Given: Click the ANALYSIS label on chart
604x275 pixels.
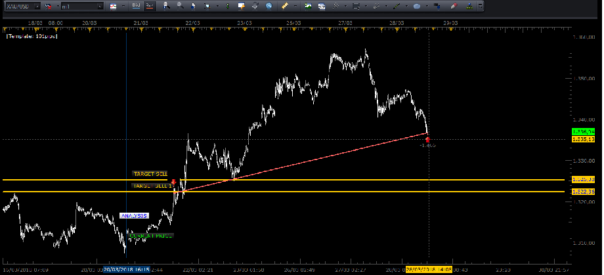Looking at the screenshot, I should (x=134, y=215).
